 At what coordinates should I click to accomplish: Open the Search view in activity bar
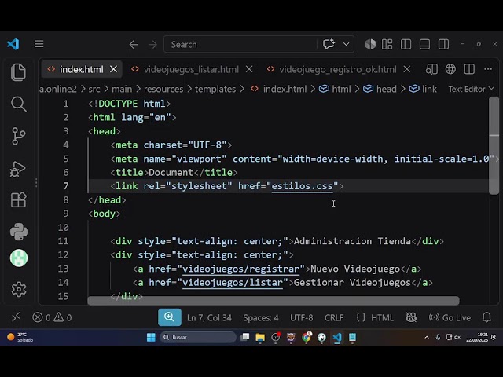pos(18,104)
